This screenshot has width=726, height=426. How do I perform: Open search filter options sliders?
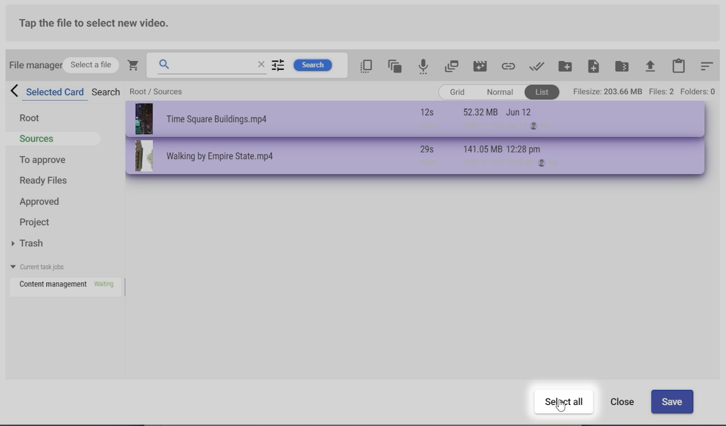pyautogui.click(x=278, y=65)
